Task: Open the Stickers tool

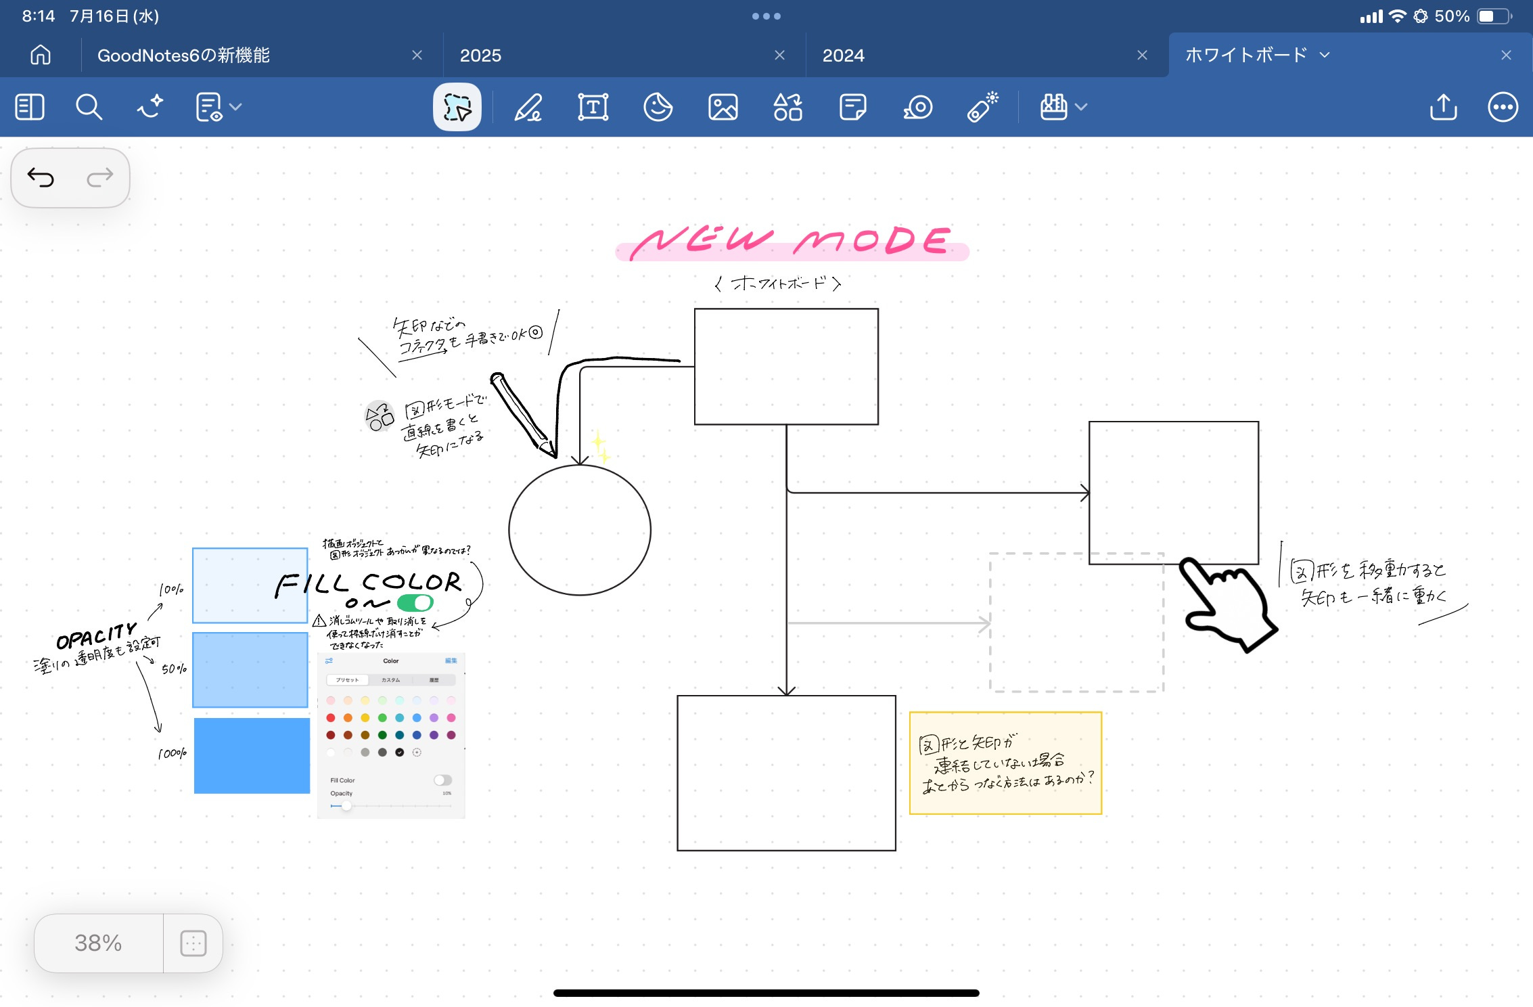Action: coord(658,107)
